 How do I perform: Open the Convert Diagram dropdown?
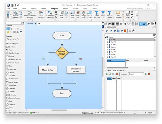coord(41,14)
